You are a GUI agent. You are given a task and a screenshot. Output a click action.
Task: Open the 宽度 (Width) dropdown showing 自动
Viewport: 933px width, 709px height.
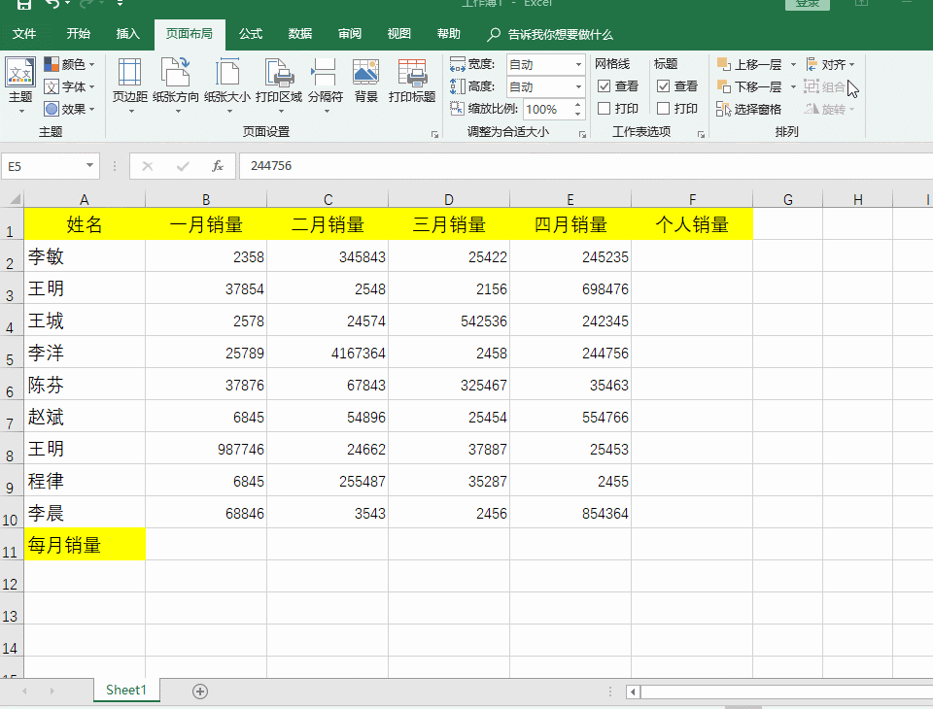(x=576, y=63)
